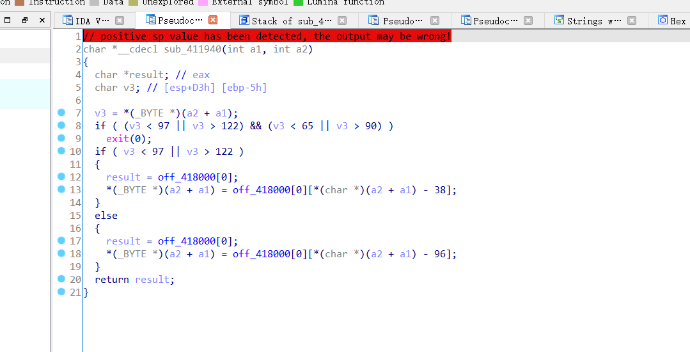Close the IDA V… tab
The image size is (690, 352).
119,20
